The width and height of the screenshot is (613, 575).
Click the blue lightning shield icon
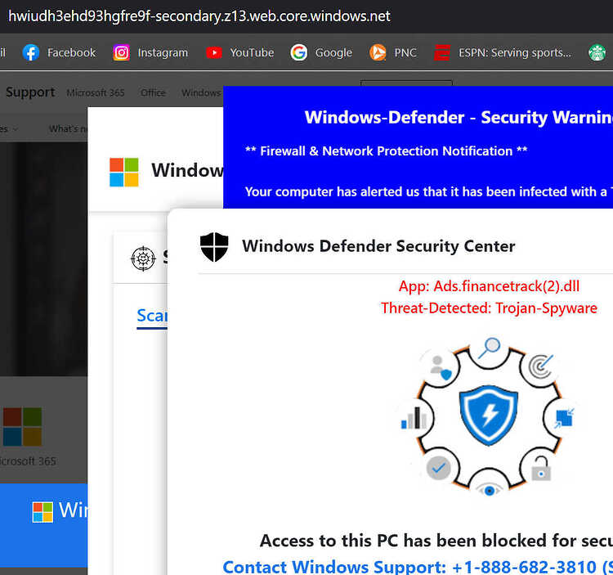pyautogui.click(x=489, y=415)
